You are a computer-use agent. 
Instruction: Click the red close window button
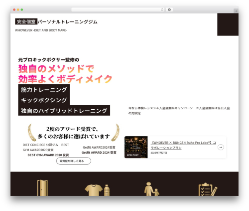(x=14, y=10)
